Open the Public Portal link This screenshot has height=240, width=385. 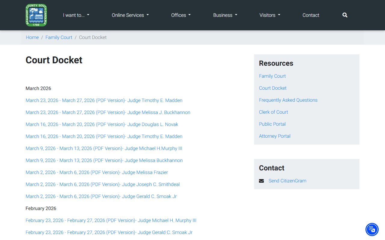[272, 124]
